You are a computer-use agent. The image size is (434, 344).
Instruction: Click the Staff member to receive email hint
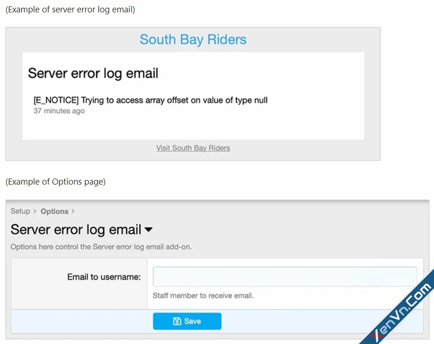[x=204, y=295]
